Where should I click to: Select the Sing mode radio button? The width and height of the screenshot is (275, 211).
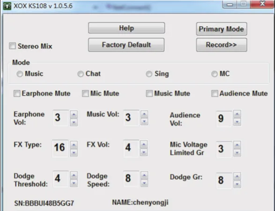149,74
